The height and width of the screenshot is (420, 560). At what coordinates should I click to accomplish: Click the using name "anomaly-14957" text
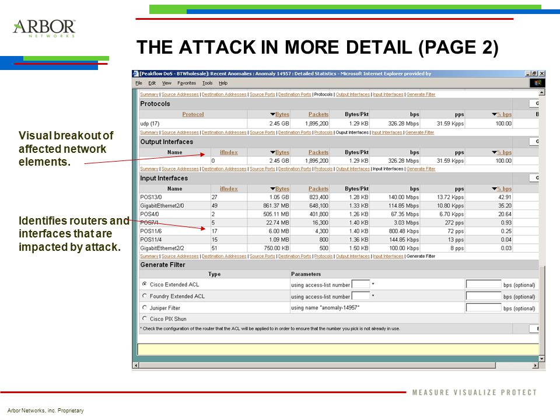pyautogui.click(x=325, y=307)
